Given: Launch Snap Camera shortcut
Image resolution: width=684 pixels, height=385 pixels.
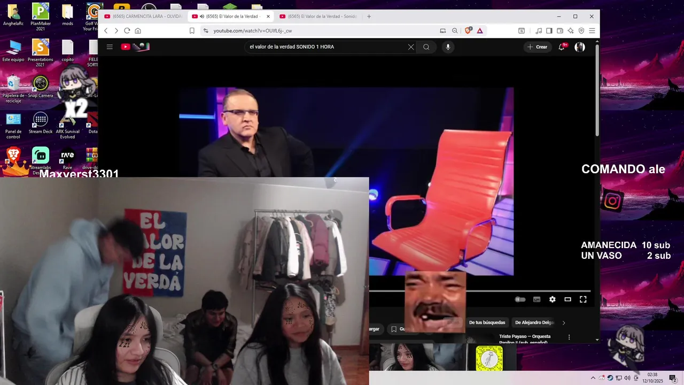Looking at the screenshot, I should pyautogui.click(x=41, y=87).
